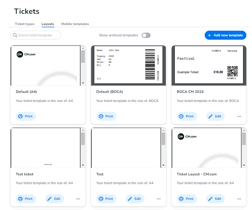Click the plus icon on Add new template
This screenshot has width=252, height=210.
pyautogui.click(x=209, y=35)
